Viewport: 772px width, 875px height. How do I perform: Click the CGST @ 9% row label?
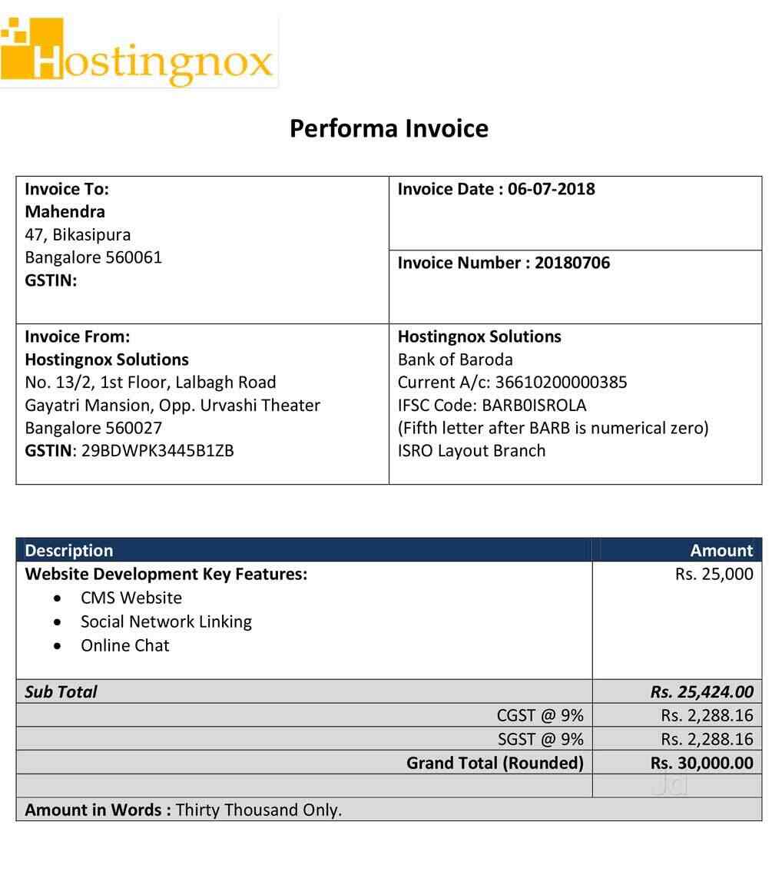pos(540,715)
